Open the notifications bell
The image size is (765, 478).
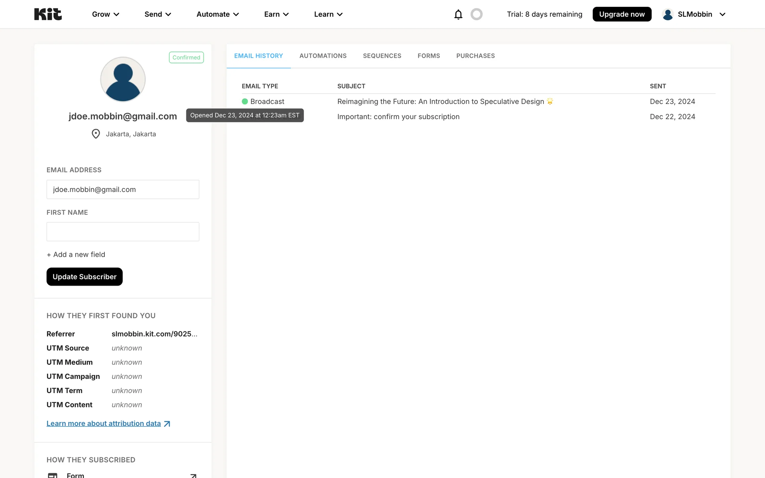[x=458, y=14]
